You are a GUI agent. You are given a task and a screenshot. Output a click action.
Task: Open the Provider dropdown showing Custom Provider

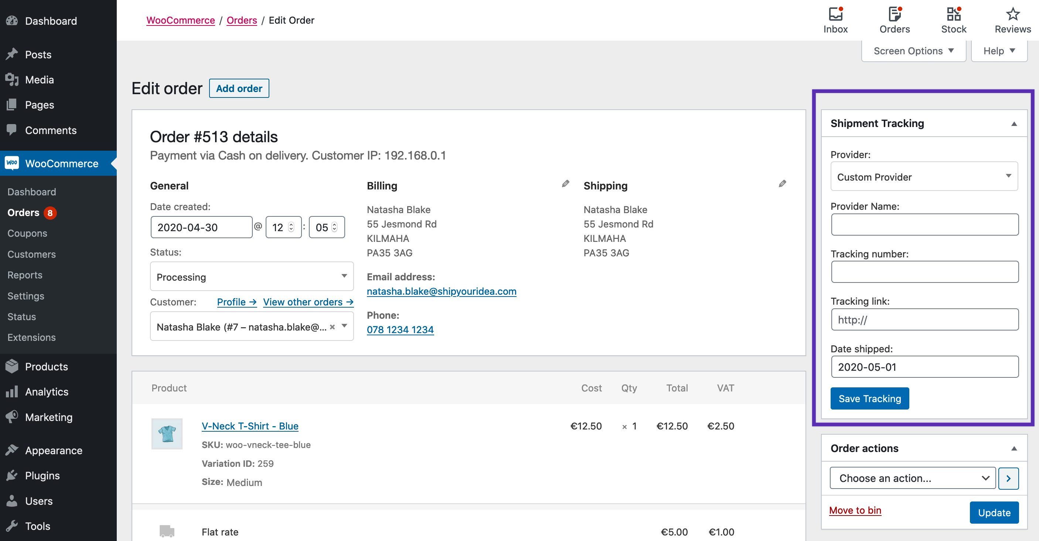coord(924,176)
